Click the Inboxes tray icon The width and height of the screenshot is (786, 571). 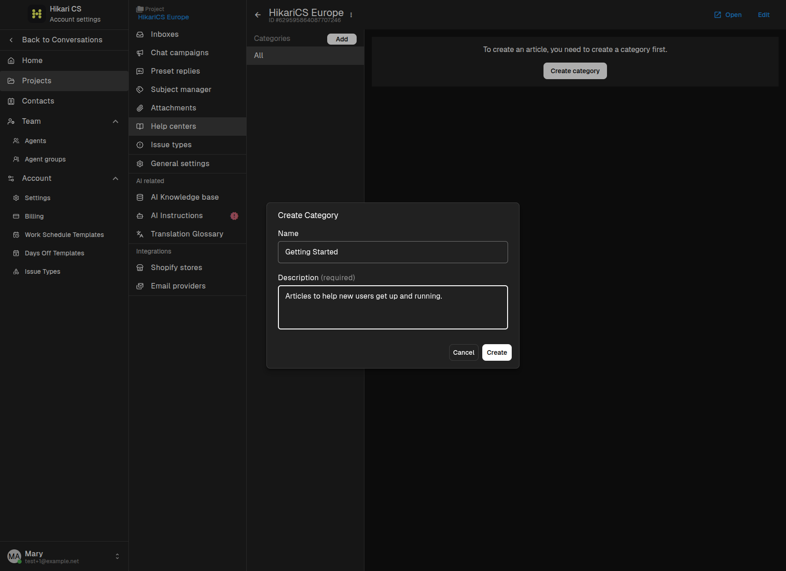point(140,35)
